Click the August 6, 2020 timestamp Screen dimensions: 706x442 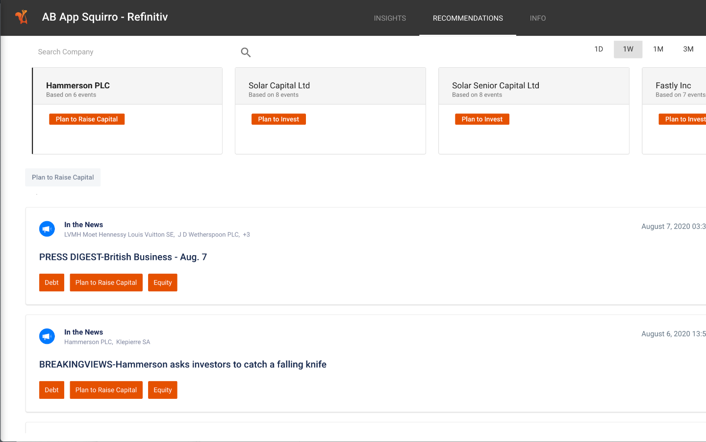click(674, 334)
